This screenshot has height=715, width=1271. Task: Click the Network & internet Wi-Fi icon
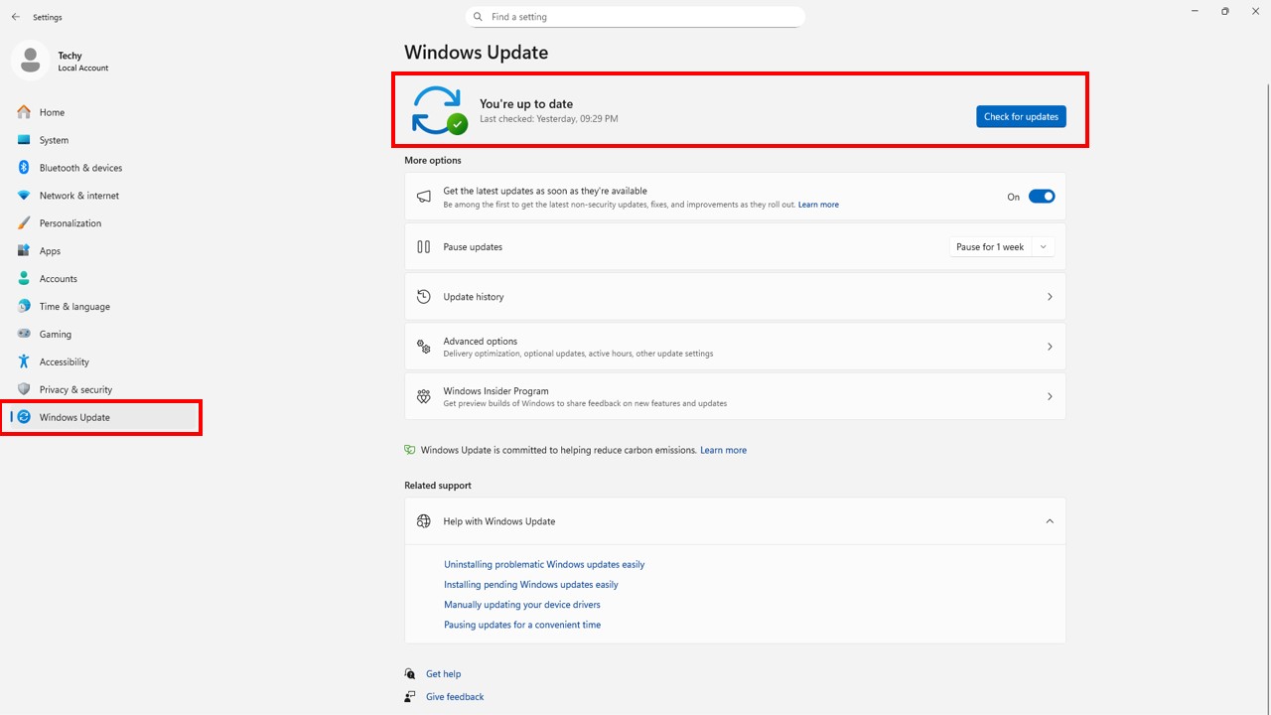[x=24, y=196]
